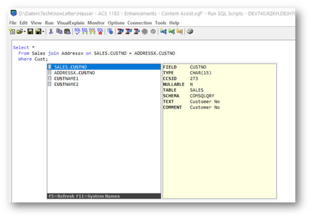Open the Run menu
The height and width of the screenshot is (219, 312).
click(49, 23)
